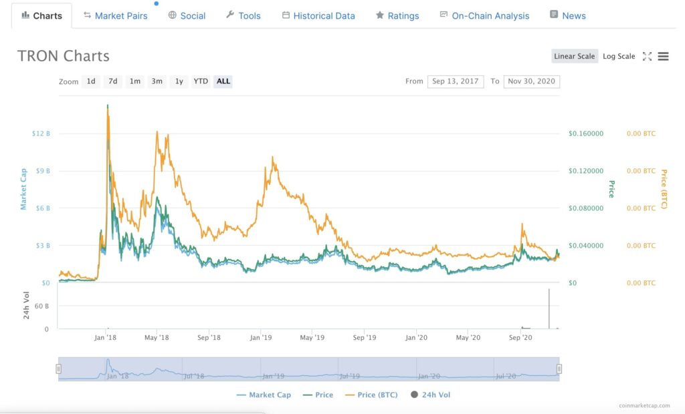
Task: Click the navigator overview chart at Jan '19
Action: 274,376
